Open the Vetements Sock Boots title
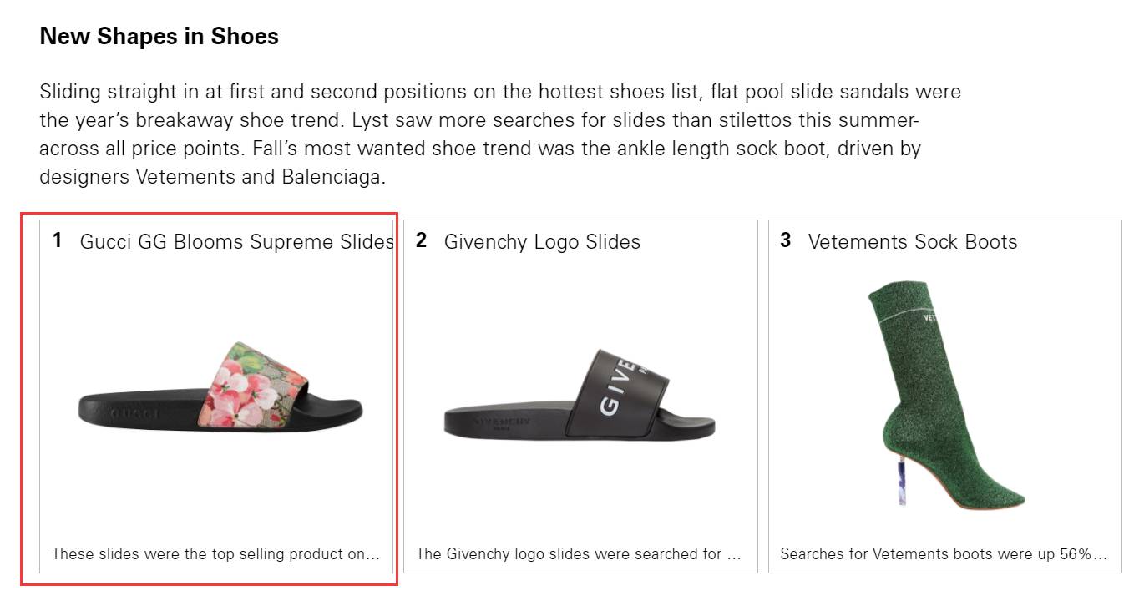1129x606 pixels. pos(913,242)
